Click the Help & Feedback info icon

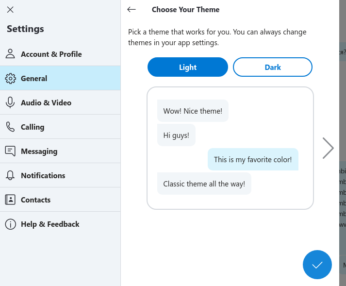tap(10, 224)
